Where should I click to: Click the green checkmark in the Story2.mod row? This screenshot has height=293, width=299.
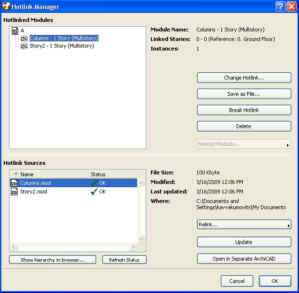click(x=94, y=192)
